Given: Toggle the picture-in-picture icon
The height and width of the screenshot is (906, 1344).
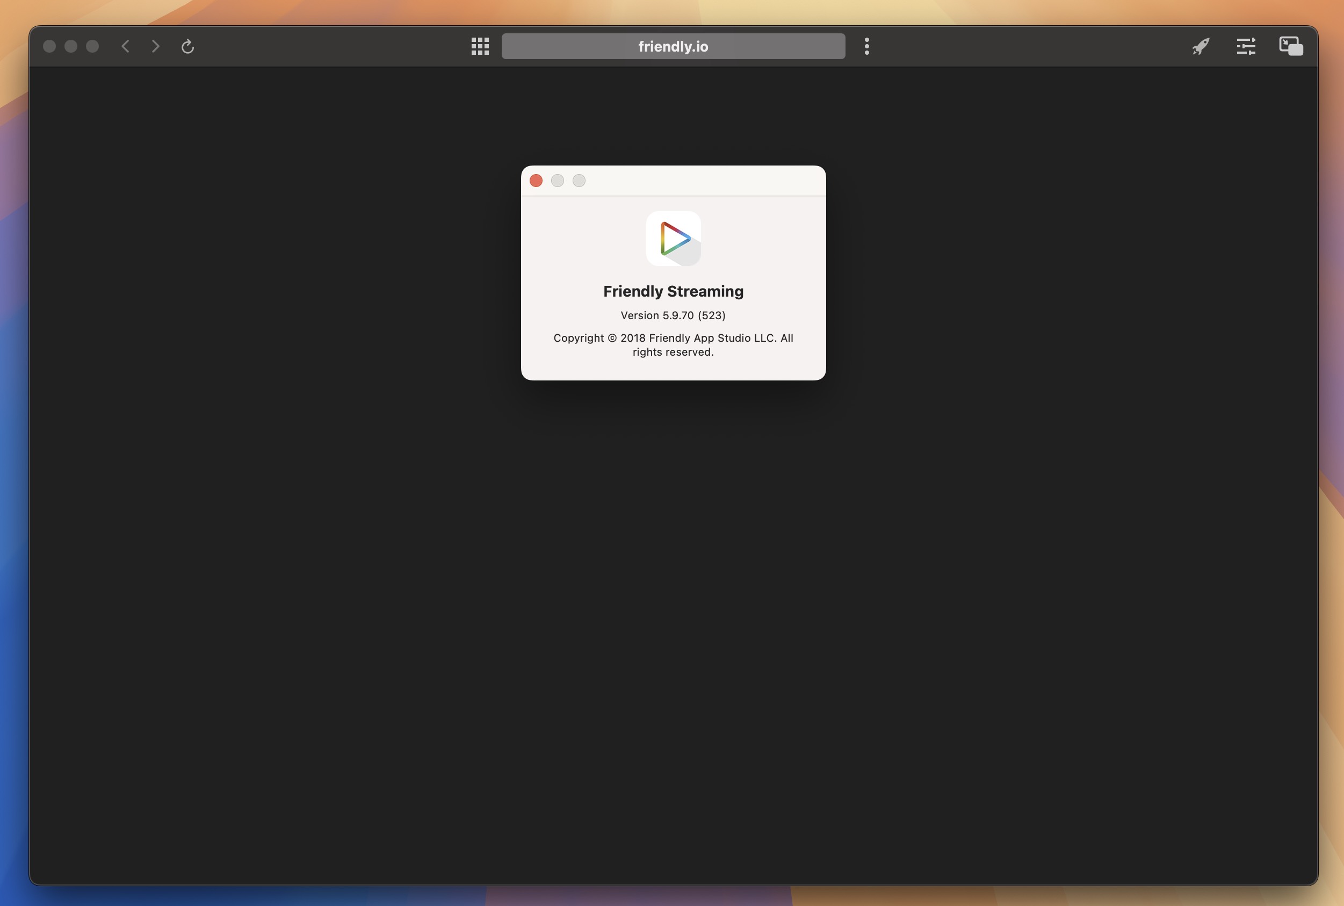Looking at the screenshot, I should [x=1291, y=46].
